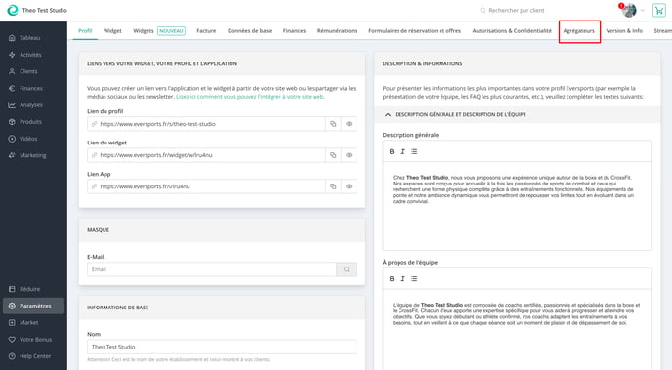Open Formulaires de réservation et offres tab
Screen dimensions: 672x370
[x=414, y=31]
